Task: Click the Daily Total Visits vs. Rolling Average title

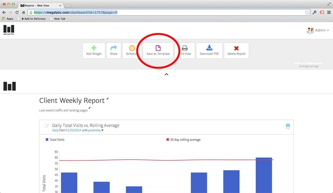Action: click(86, 126)
